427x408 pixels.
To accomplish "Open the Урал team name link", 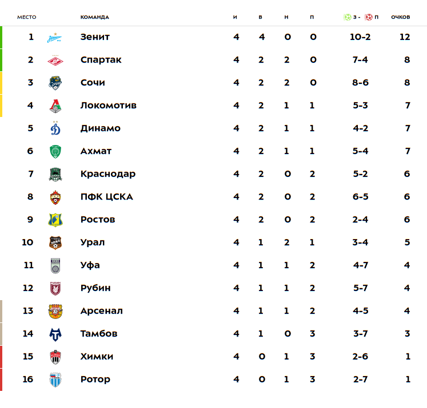I will [x=93, y=243].
